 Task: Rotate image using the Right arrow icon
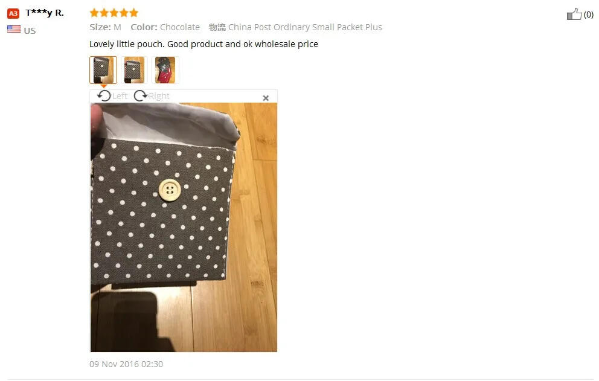tap(140, 95)
